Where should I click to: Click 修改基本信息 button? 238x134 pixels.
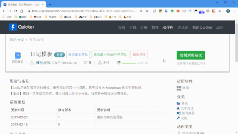pyautogui.click(x=78, y=54)
